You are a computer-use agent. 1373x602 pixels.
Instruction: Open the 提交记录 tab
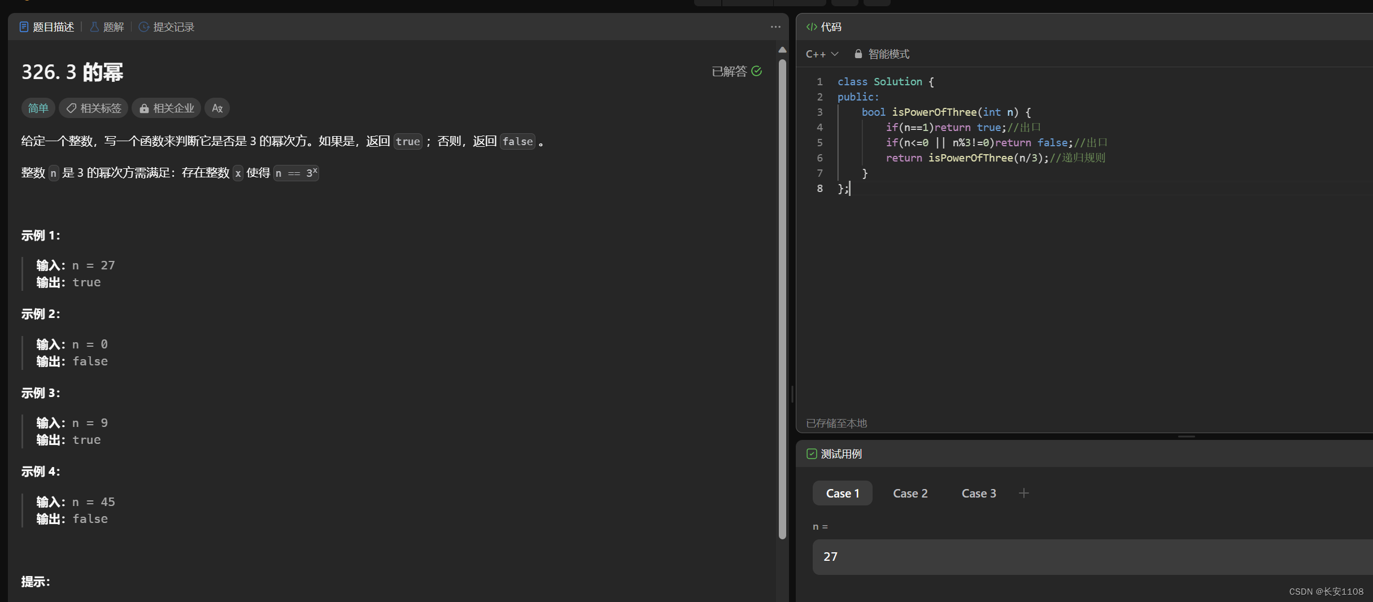pyautogui.click(x=167, y=27)
